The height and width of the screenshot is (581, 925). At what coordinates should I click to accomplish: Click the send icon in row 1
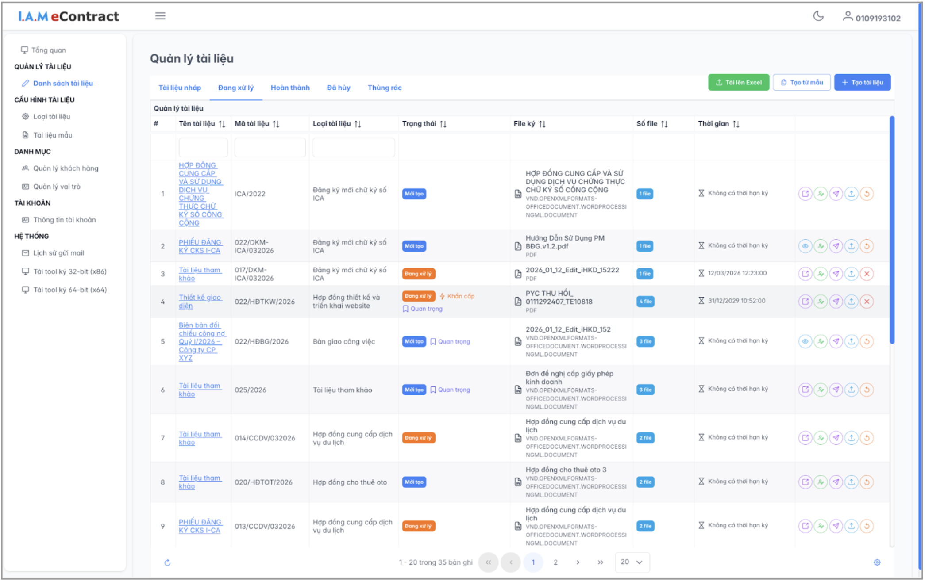836,194
